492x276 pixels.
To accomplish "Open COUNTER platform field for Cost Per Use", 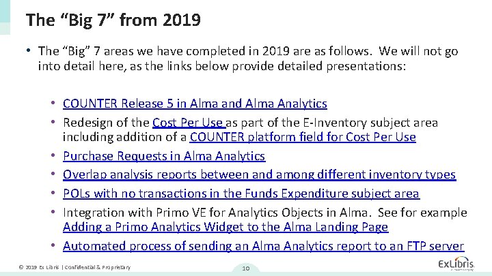I will pyautogui.click(x=303, y=137).
